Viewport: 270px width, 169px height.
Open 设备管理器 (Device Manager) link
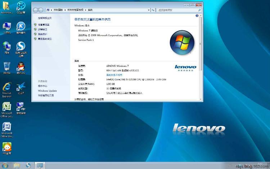[44, 25]
